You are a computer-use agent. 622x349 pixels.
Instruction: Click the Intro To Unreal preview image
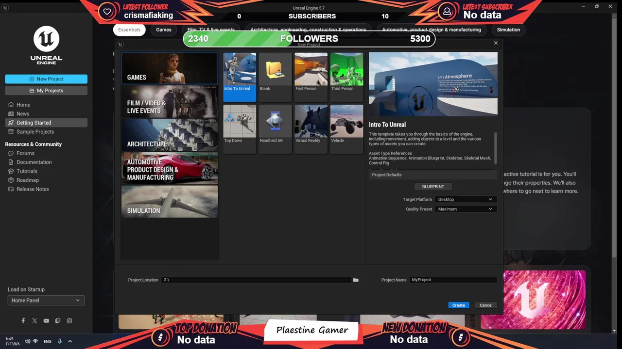click(433, 84)
